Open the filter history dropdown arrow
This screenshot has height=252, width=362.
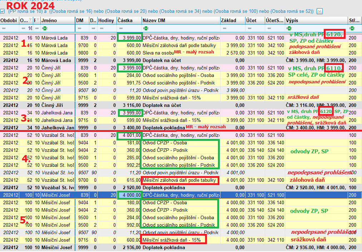point(319,11)
